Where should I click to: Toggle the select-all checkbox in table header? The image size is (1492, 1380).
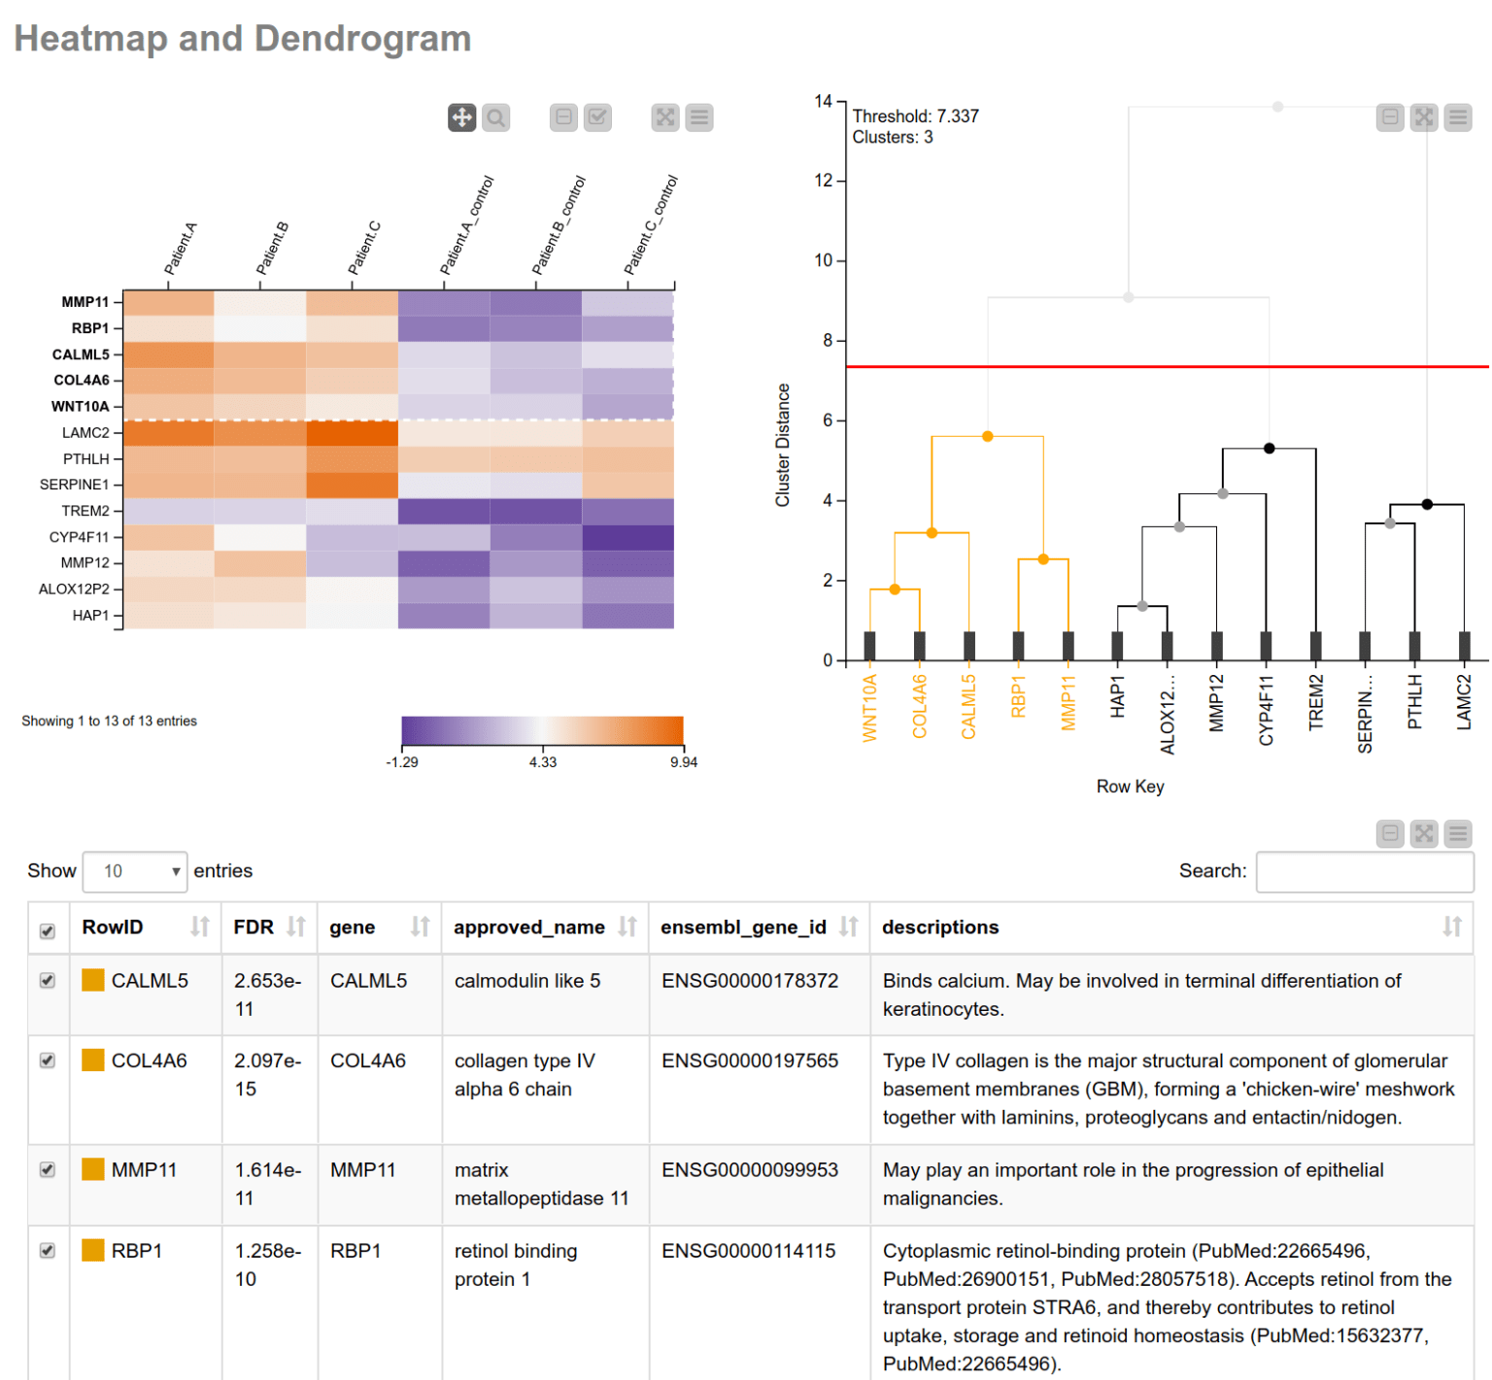[47, 931]
